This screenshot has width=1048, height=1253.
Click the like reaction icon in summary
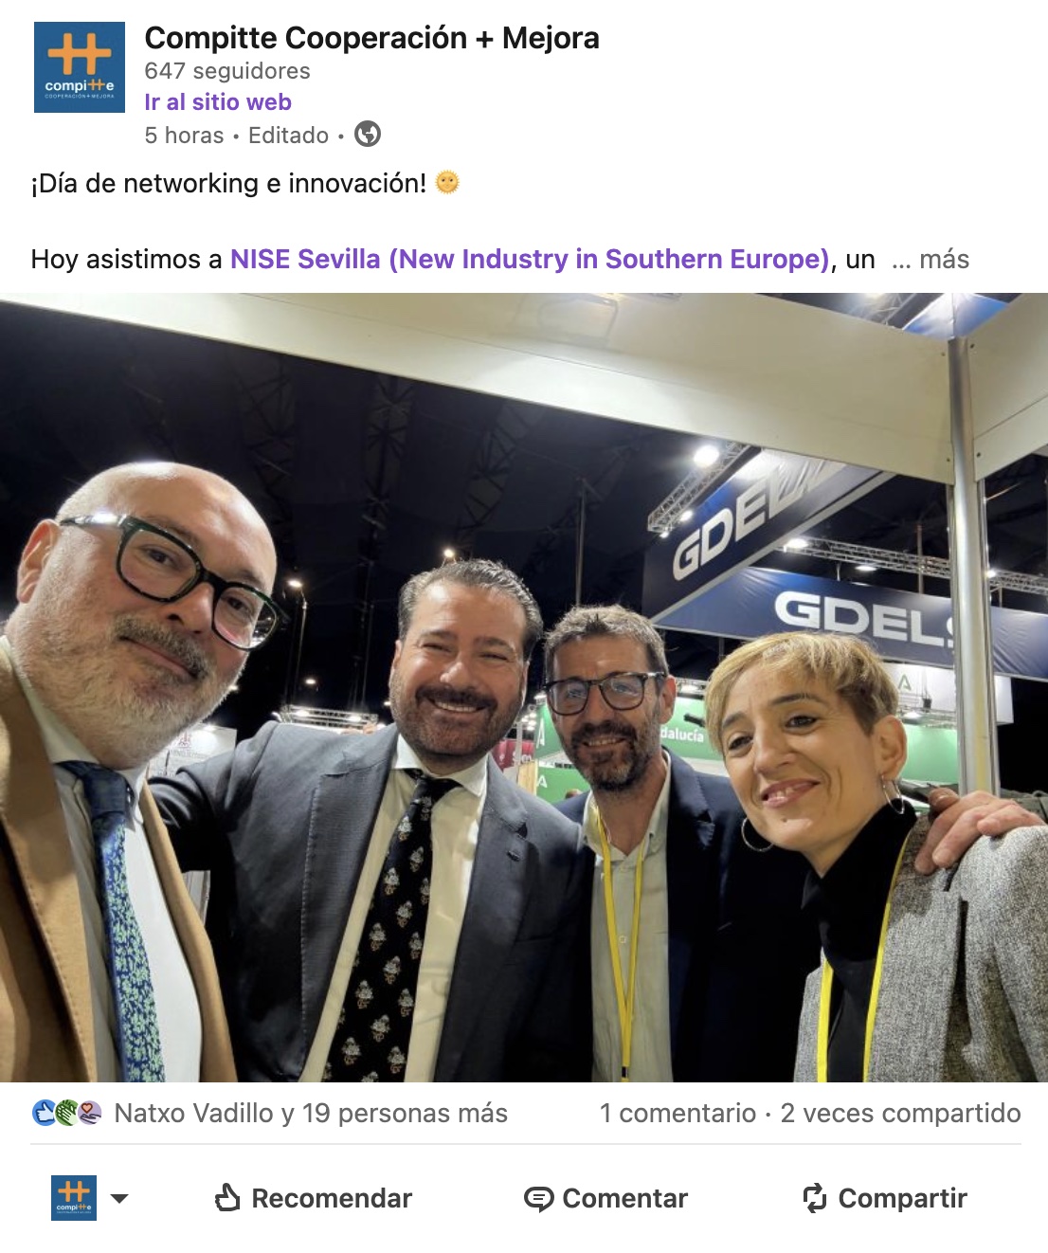[x=44, y=1113]
